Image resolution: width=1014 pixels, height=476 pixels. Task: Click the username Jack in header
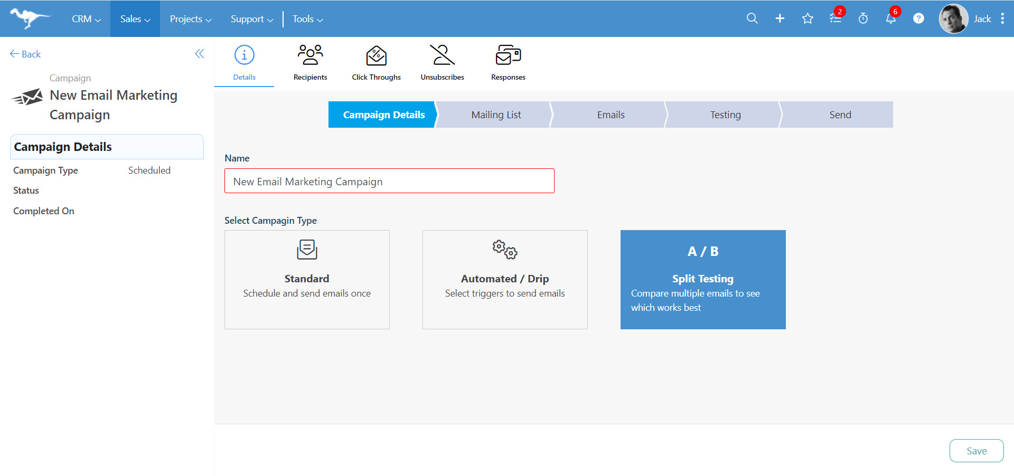[x=982, y=19]
